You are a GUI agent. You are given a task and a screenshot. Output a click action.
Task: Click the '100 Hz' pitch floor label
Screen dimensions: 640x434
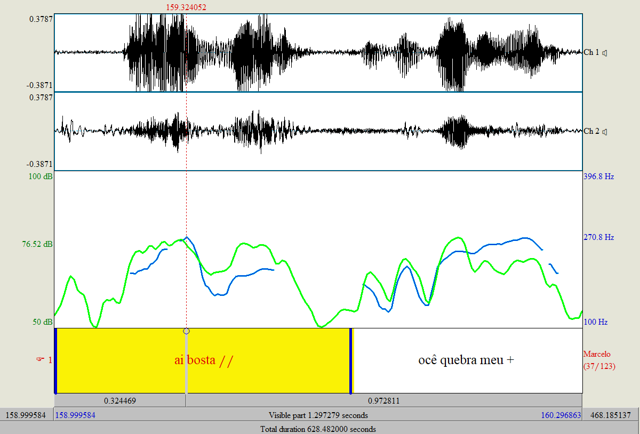596,322
